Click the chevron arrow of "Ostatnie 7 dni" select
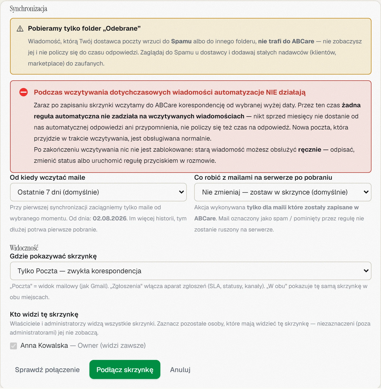The image size is (381, 389). (181, 192)
